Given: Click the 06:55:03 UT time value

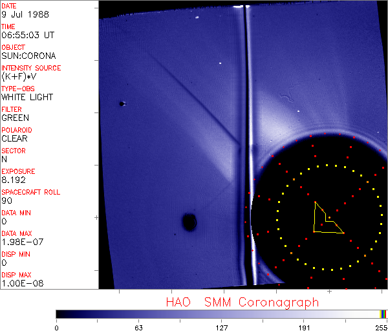Looking at the screenshot, I should pos(27,35).
